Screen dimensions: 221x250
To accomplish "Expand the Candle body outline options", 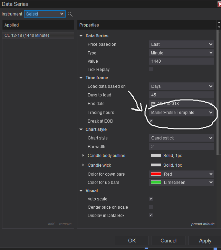I will click(x=83, y=155).
